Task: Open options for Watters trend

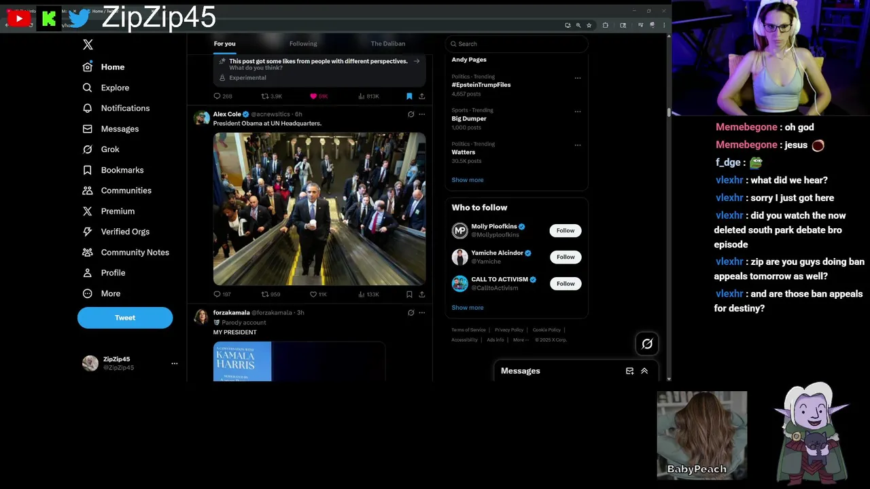Action: pyautogui.click(x=578, y=145)
